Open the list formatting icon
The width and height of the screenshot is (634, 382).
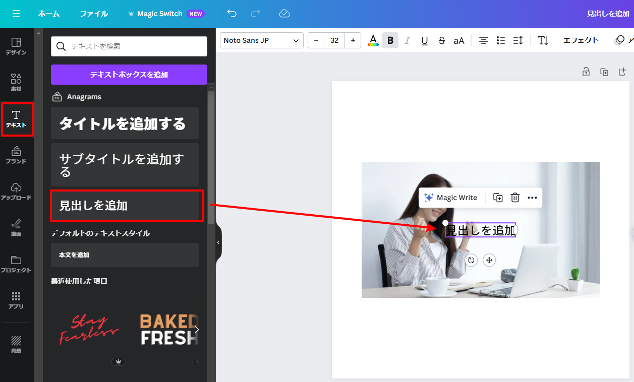501,40
